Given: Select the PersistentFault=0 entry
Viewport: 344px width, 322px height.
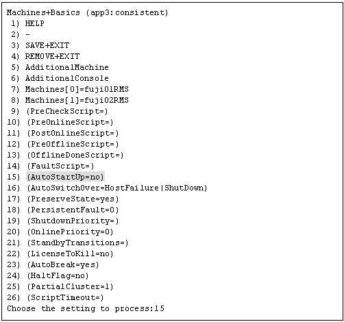Looking at the screenshot, I should click(x=73, y=210).
